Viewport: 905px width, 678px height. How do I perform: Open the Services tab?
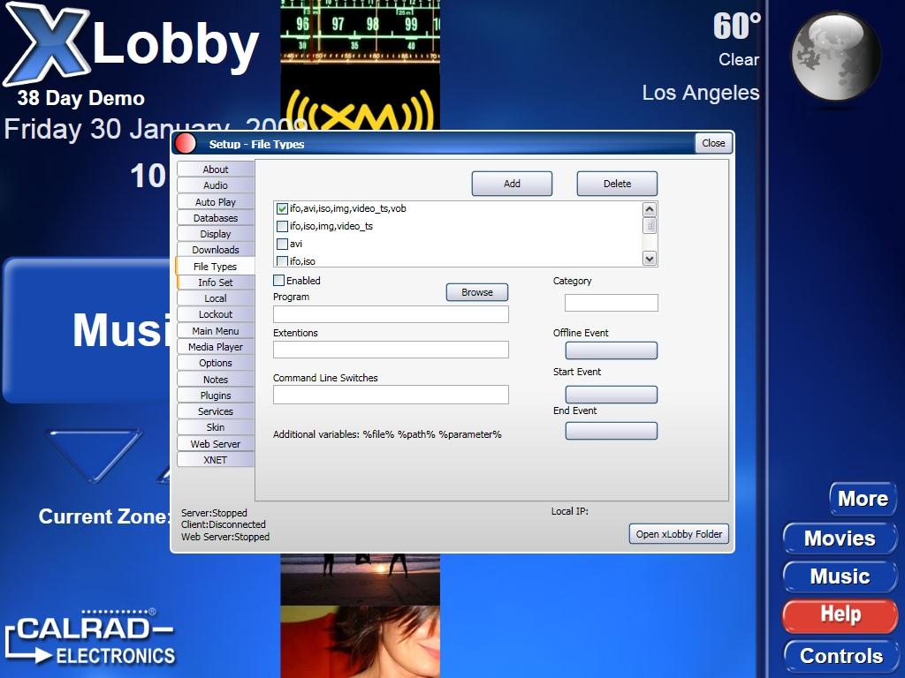[x=216, y=411]
